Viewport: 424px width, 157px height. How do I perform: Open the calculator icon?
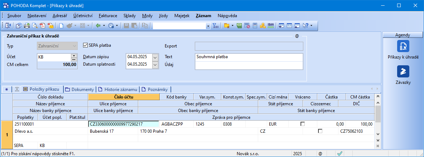255,26
